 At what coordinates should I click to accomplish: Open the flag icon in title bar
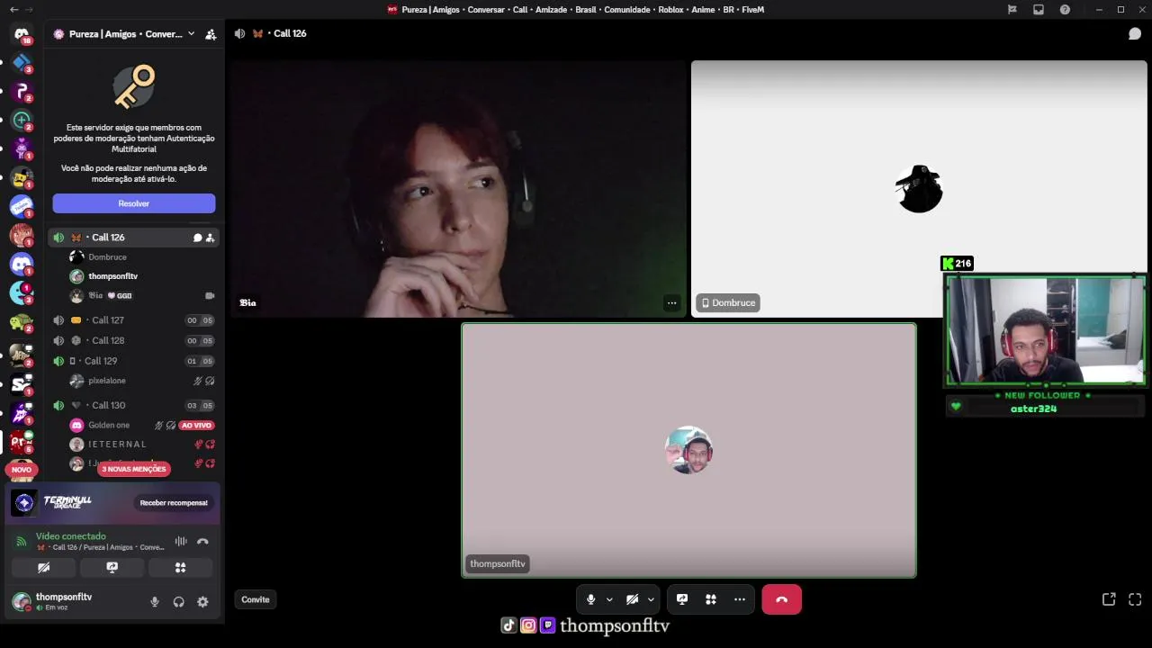tap(1012, 9)
